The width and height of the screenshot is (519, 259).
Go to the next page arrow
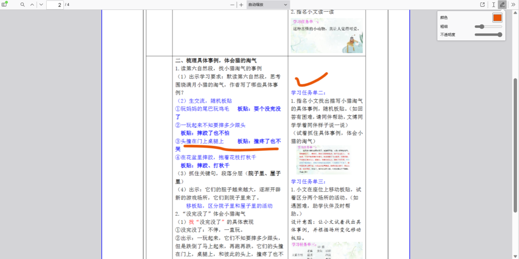tap(41, 4)
